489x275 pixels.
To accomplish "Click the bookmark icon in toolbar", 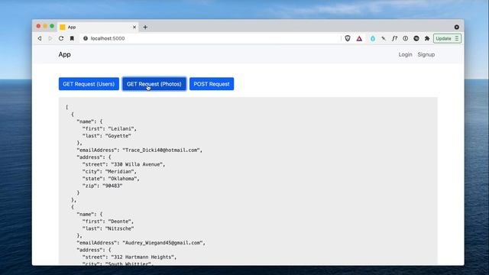I will click(72, 38).
